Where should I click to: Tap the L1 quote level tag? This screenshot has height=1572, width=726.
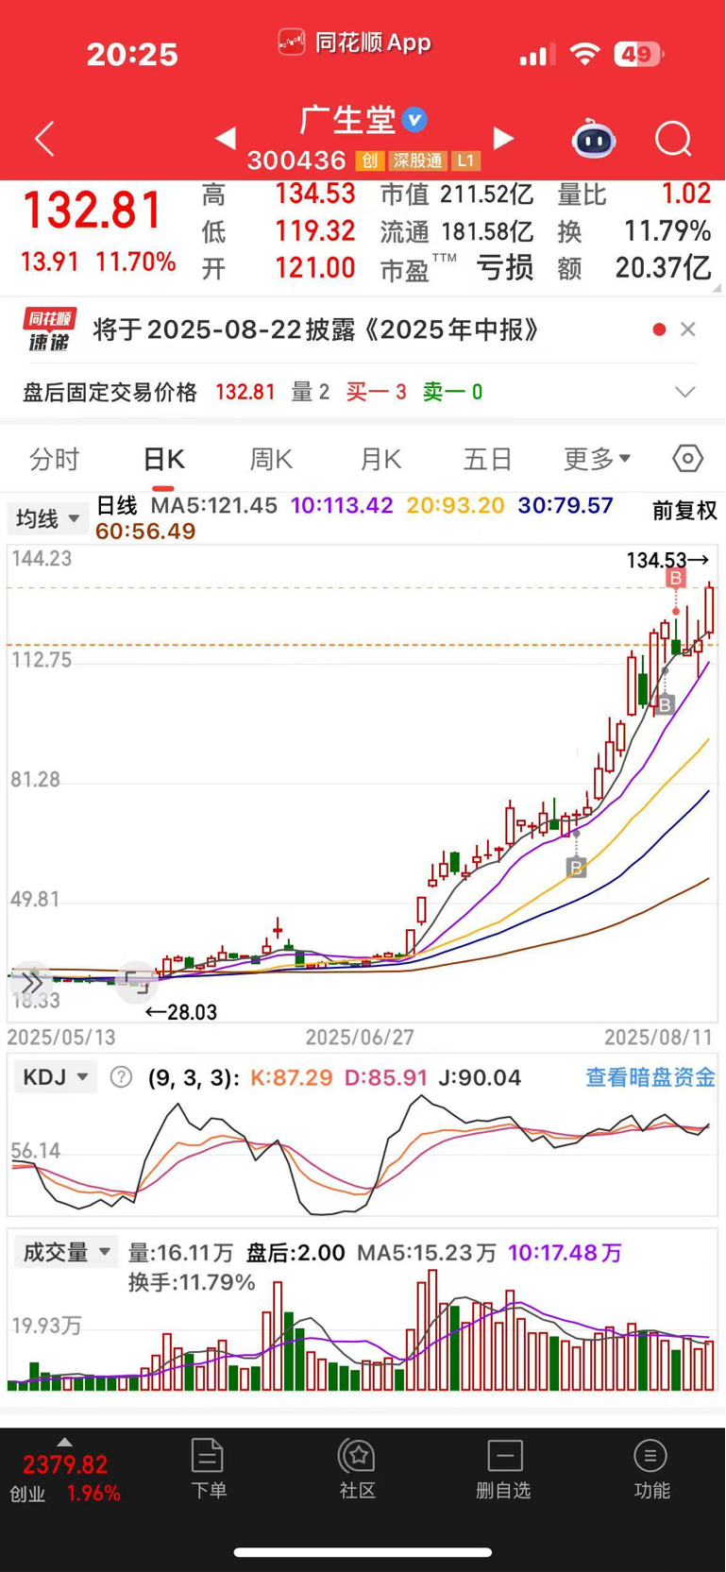click(x=465, y=161)
